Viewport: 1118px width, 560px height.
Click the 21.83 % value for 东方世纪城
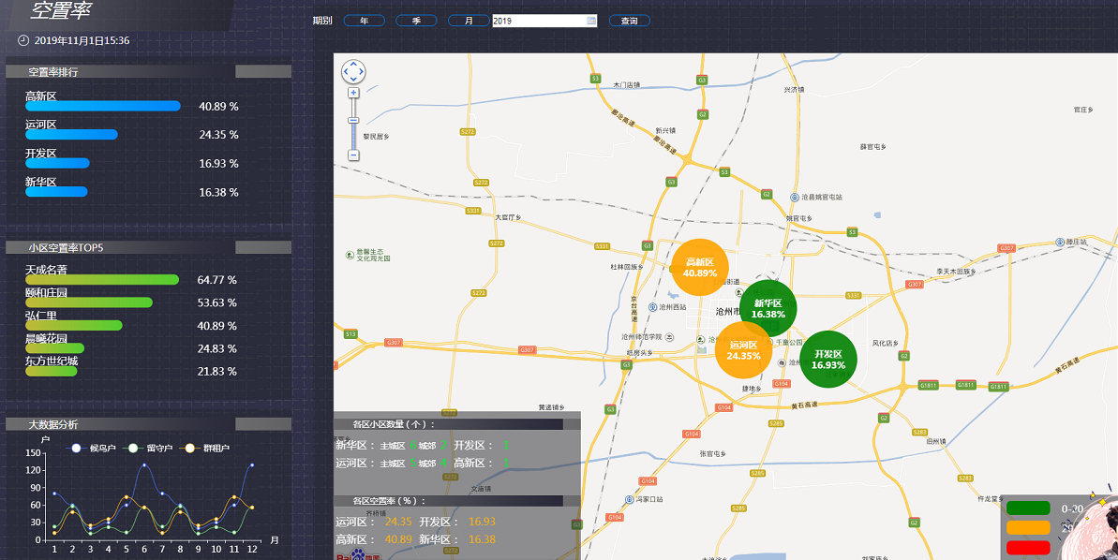click(217, 371)
